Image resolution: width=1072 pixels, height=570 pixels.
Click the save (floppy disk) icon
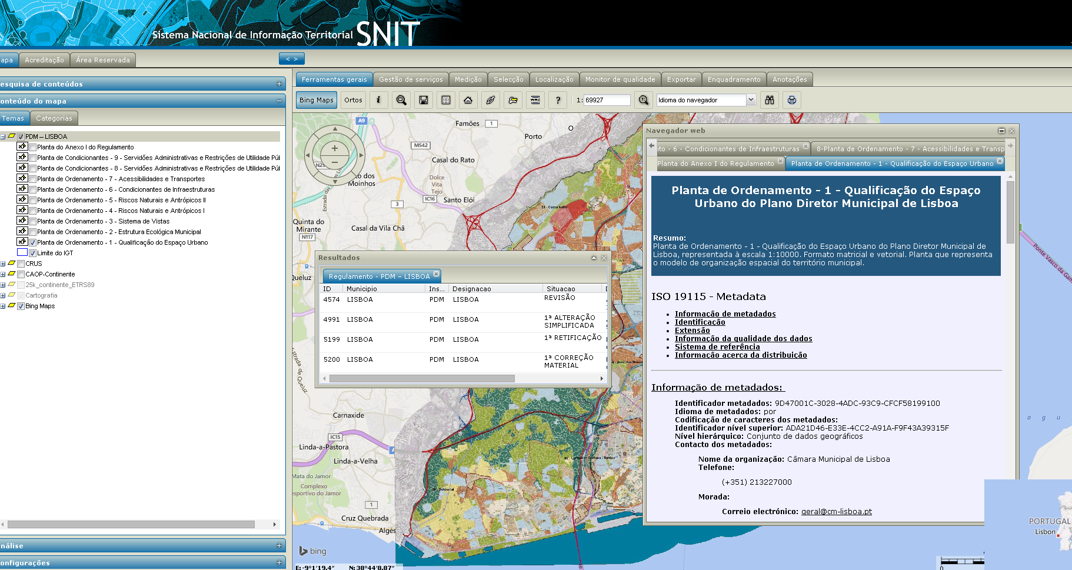tap(424, 100)
